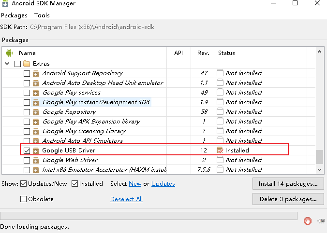Screen dimensions: 327x233
Task: Click the SDK Path text
Action: click(x=92, y=27)
